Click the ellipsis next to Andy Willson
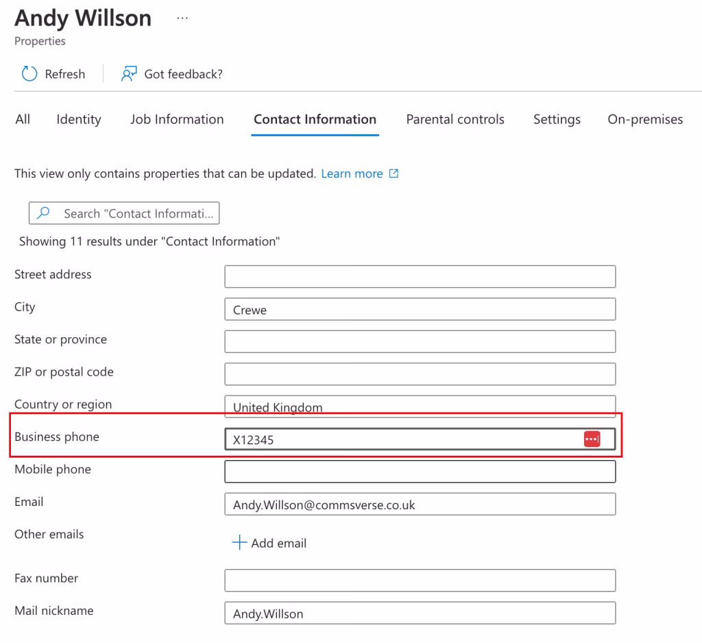The width and height of the screenshot is (702, 643). tap(182, 17)
